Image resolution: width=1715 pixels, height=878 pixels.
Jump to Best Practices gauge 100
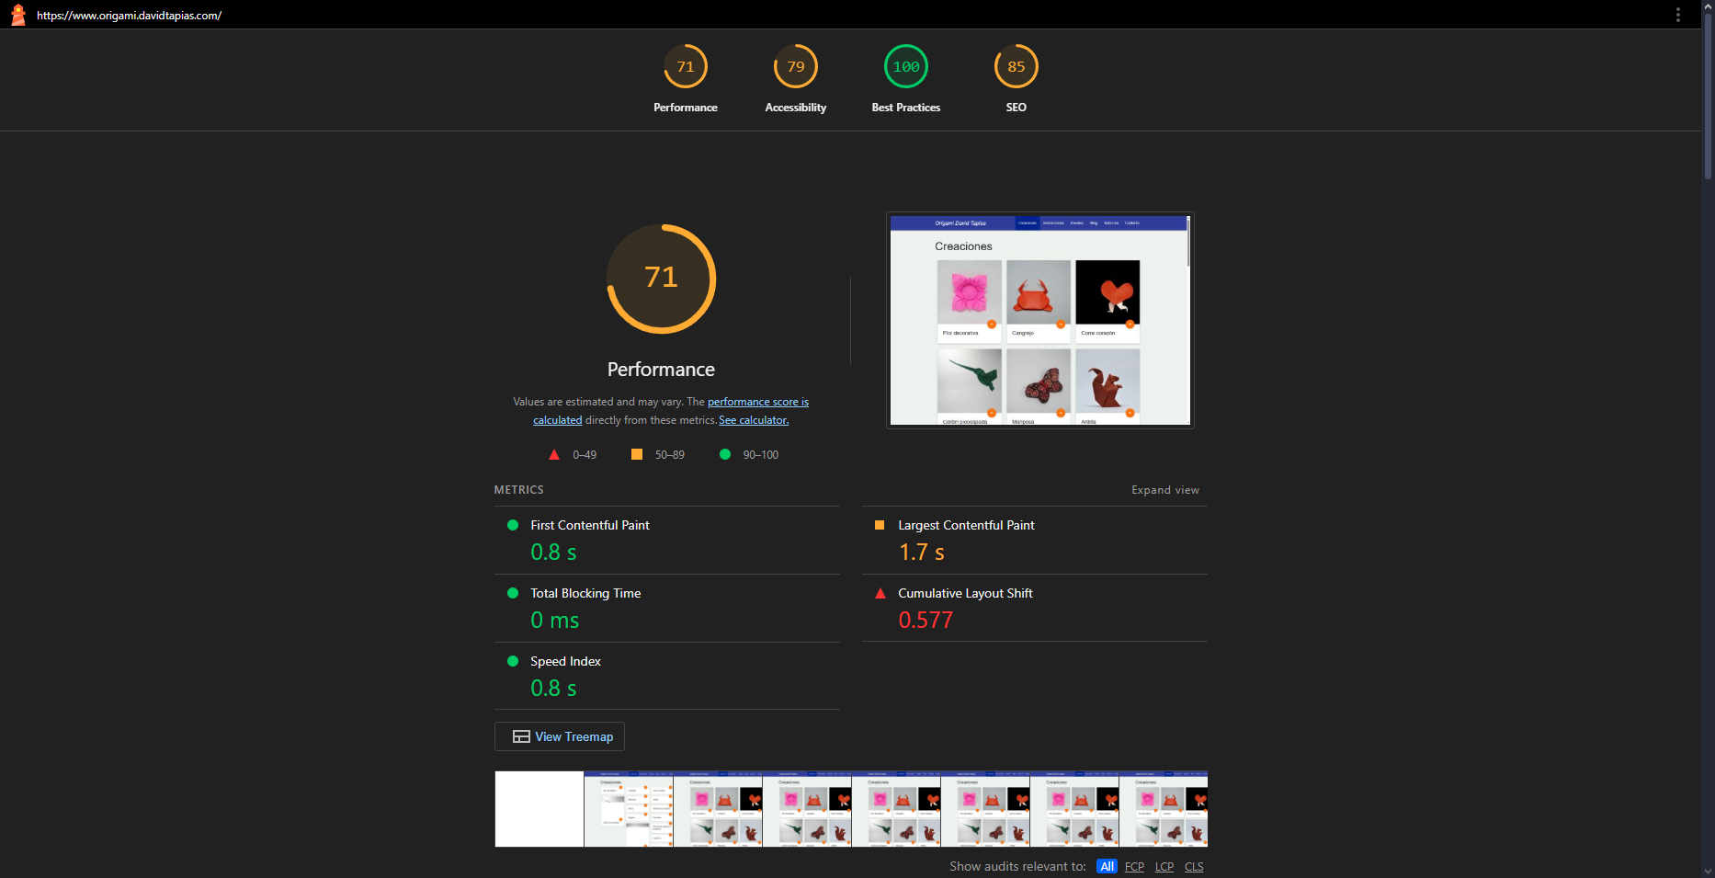coord(906,67)
